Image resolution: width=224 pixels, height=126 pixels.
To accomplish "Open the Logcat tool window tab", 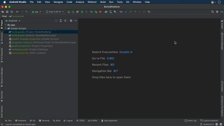I will [x=68, y=121].
